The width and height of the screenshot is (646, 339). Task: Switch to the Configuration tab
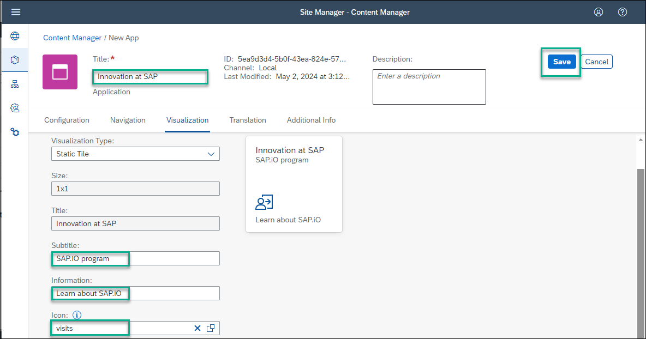point(67,120)
